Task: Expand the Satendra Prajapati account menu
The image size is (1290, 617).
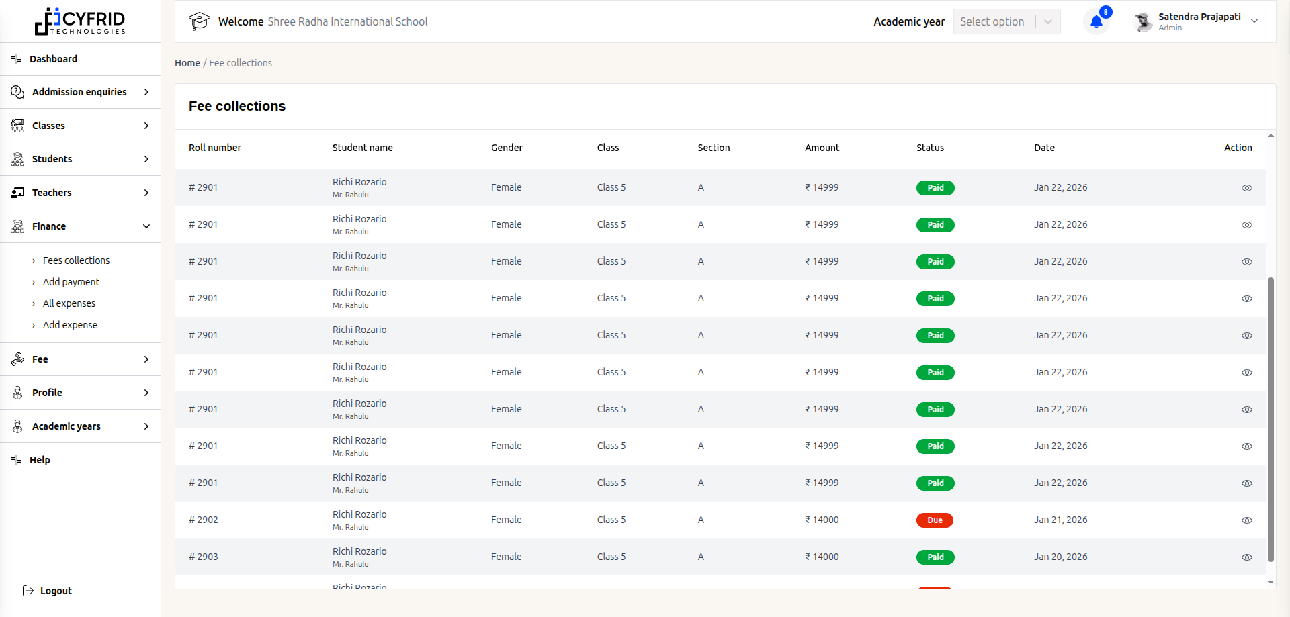Action: click(1255, 21)
